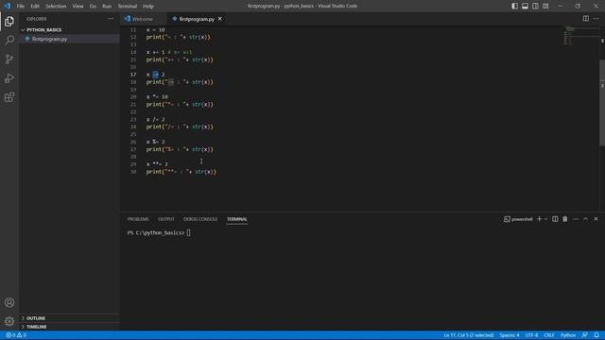Create a new terminal with plus icon
Image resolution: width=605 pixels, height=340 pixels.
pos(539,219)
